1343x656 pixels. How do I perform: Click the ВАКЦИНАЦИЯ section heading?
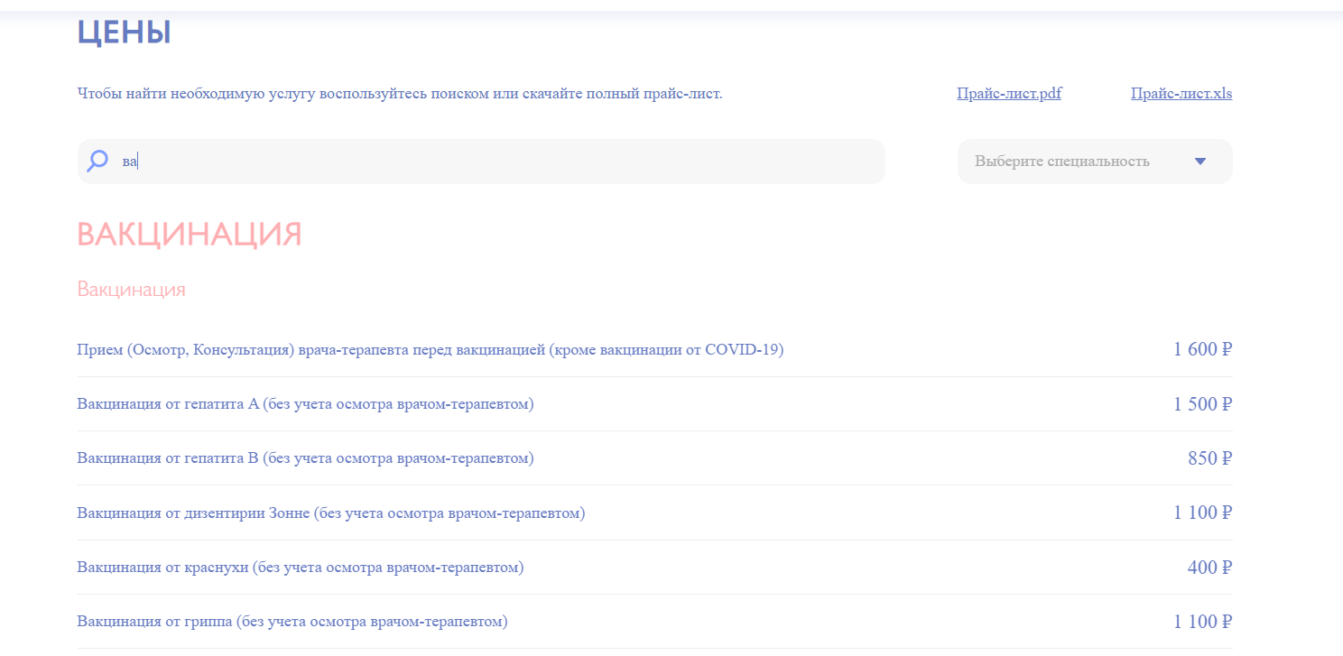[x=190, y=235]
